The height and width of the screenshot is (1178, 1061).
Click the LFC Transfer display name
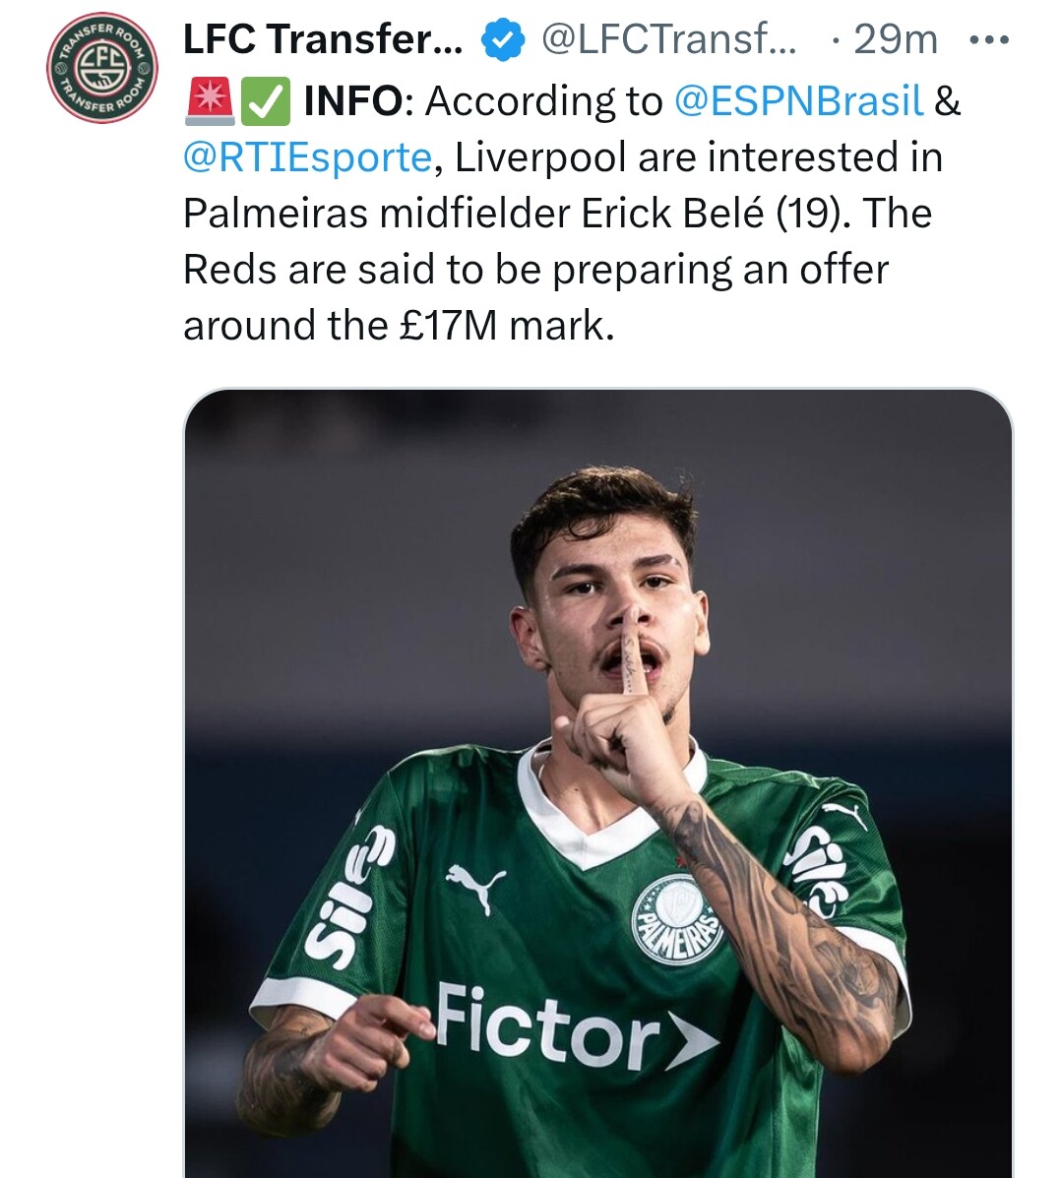pyautogui.click(x=322, y=40)
